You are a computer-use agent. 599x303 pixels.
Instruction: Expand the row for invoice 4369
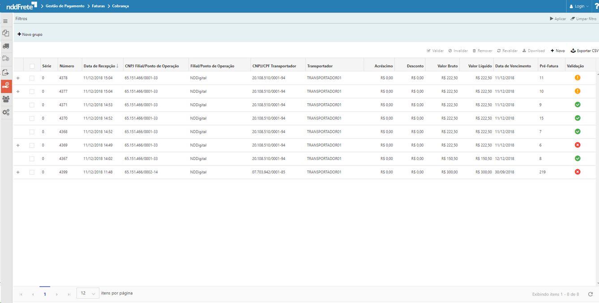pos(18,145)
